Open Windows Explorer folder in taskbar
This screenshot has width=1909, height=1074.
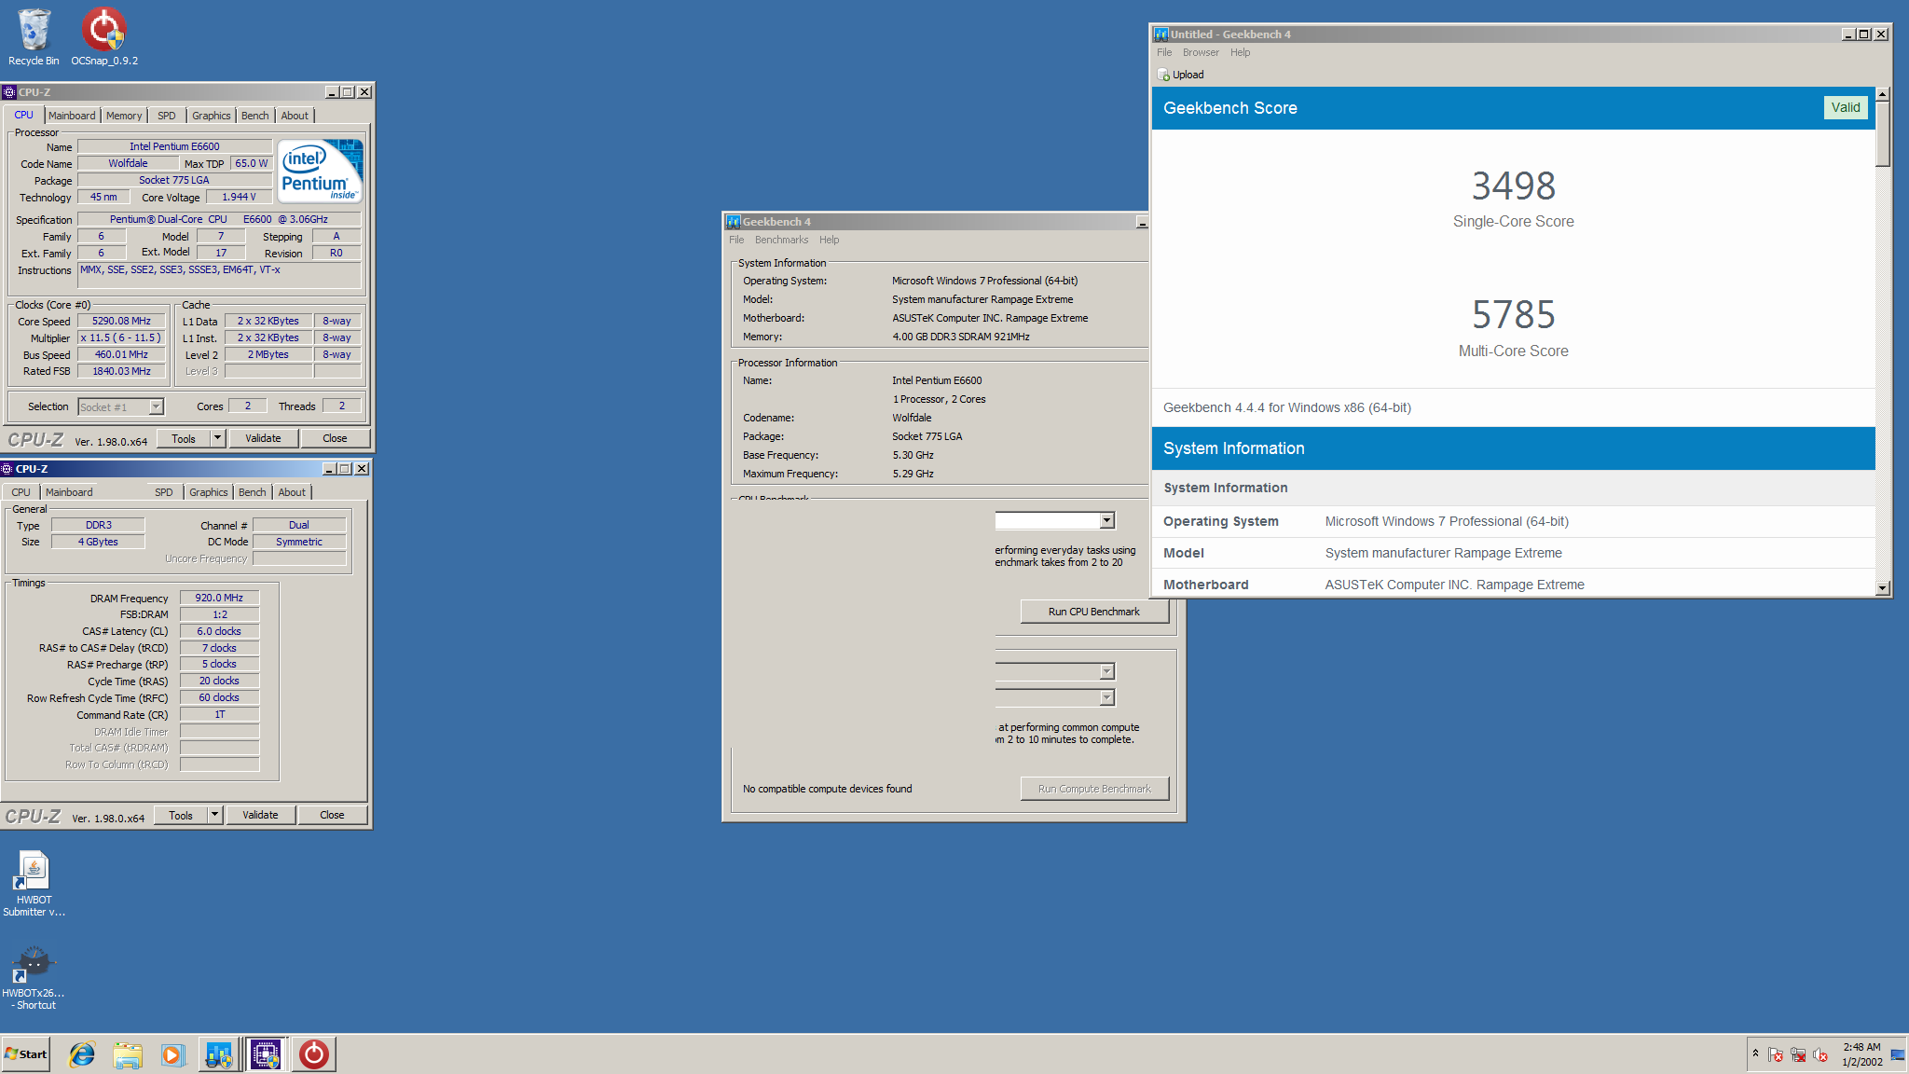click(128, 1054)
